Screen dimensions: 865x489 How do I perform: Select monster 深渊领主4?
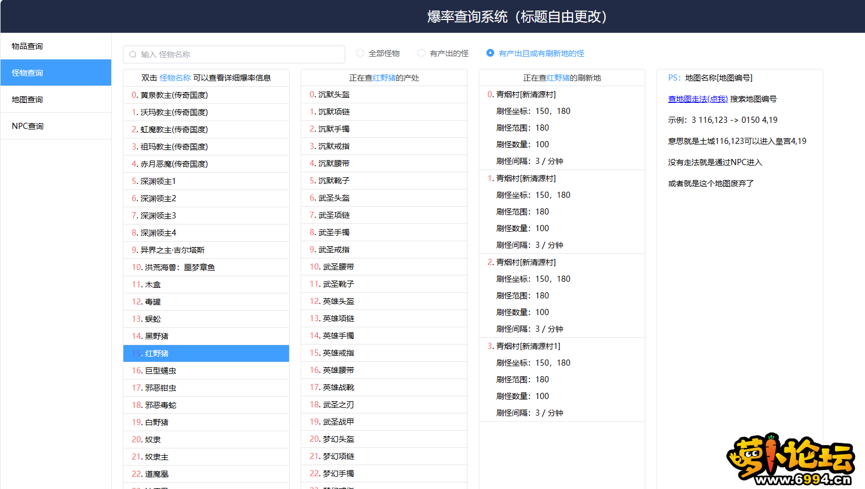(206, 233)
